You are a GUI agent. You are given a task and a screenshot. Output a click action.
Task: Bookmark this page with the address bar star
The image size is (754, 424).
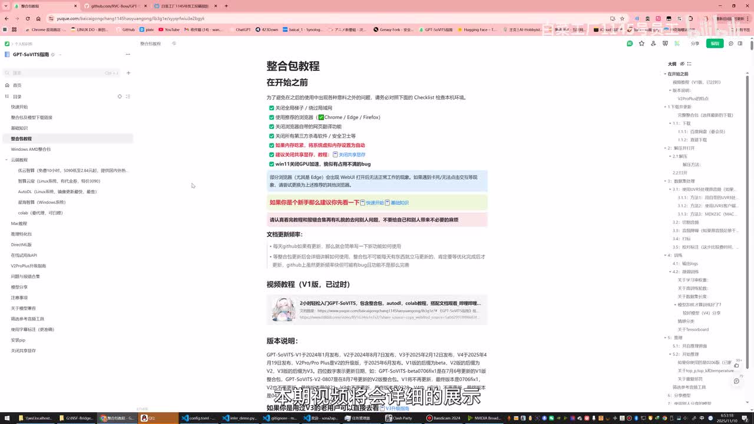622,18
